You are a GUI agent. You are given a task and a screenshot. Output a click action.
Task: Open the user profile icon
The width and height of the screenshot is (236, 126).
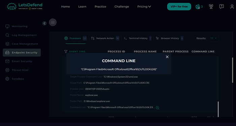click(232, 6)
